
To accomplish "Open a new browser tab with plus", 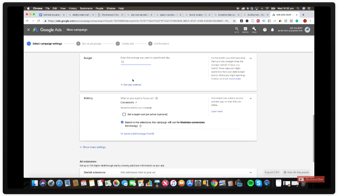I will (x=303, y=15).
